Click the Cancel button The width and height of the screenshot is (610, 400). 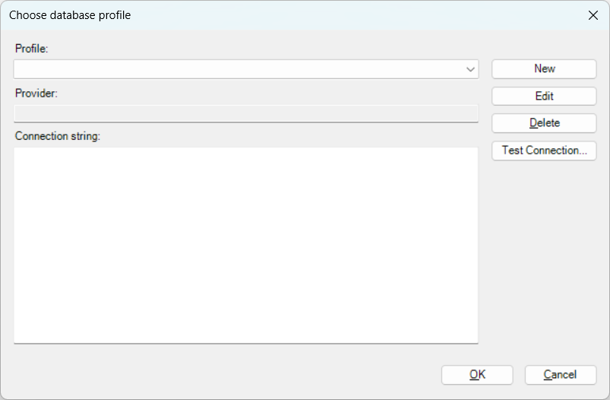[561, 375]
